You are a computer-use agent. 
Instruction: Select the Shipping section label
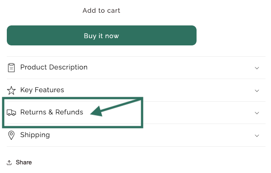click(x=35, y=135)
